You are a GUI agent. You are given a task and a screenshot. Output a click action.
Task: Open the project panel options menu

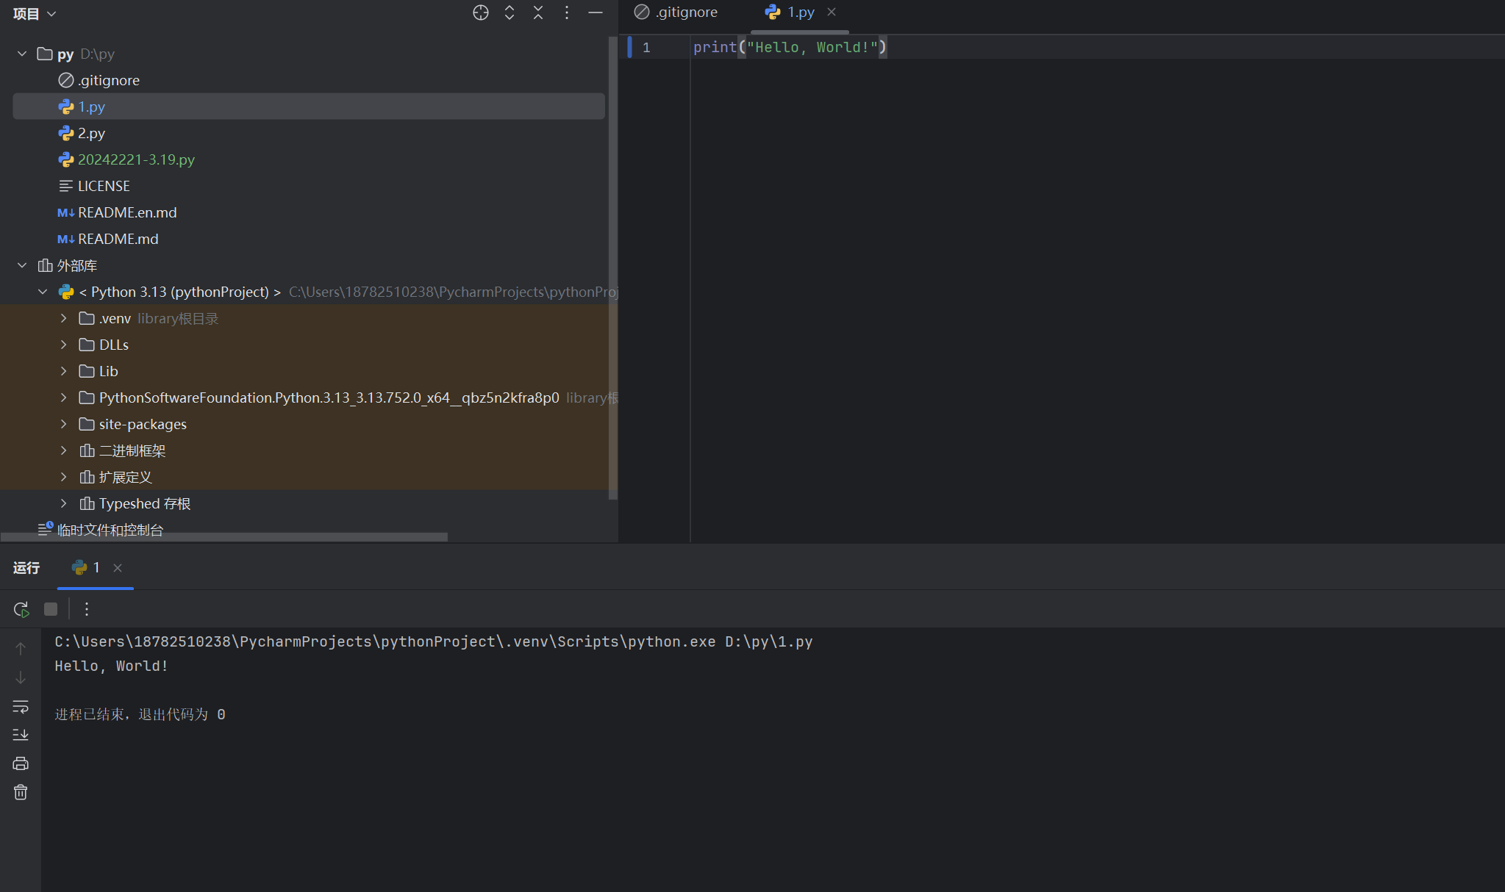[x=567, y=12]
